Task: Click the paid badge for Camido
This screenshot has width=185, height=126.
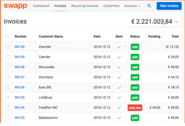Action: [135, 57]
